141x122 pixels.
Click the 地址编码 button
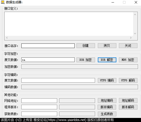point(107,100)
